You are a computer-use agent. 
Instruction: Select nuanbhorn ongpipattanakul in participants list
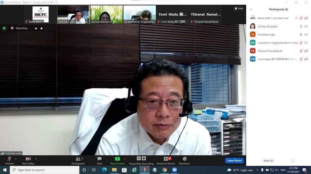279,43
